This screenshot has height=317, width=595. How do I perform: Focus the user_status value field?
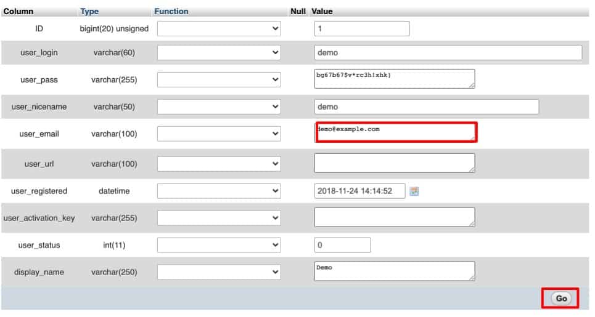(342, 245)
